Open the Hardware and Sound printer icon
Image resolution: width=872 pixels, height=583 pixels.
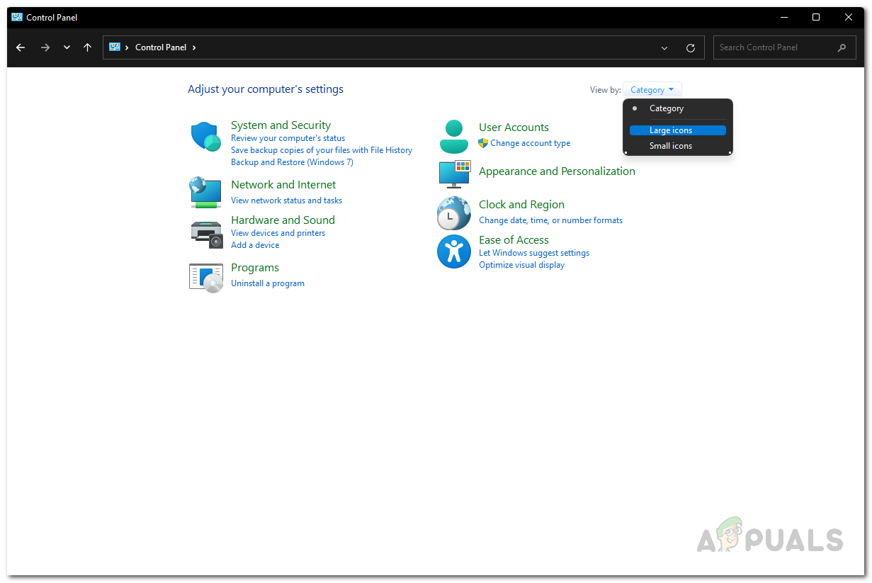(x=207, y=233)
